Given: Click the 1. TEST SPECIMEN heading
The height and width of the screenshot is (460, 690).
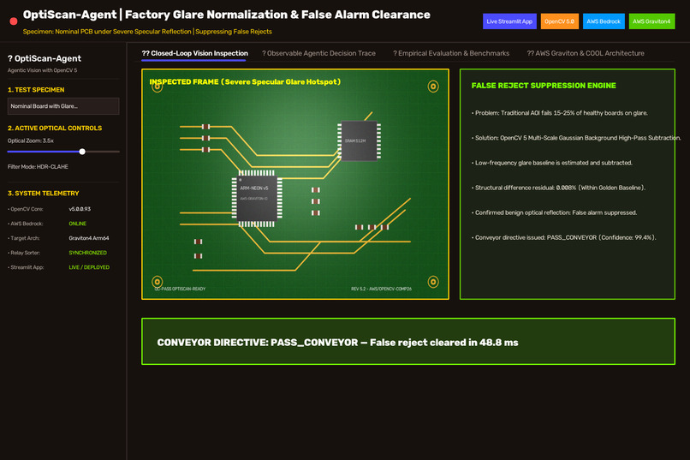Looking at the screenshot, I should pos(36,90).
